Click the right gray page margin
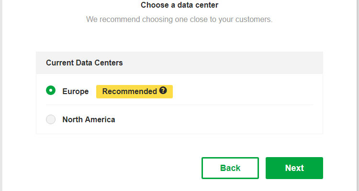The width and height of the screenshot is (359, 191). pyautogui.click(x=358, y=95)
